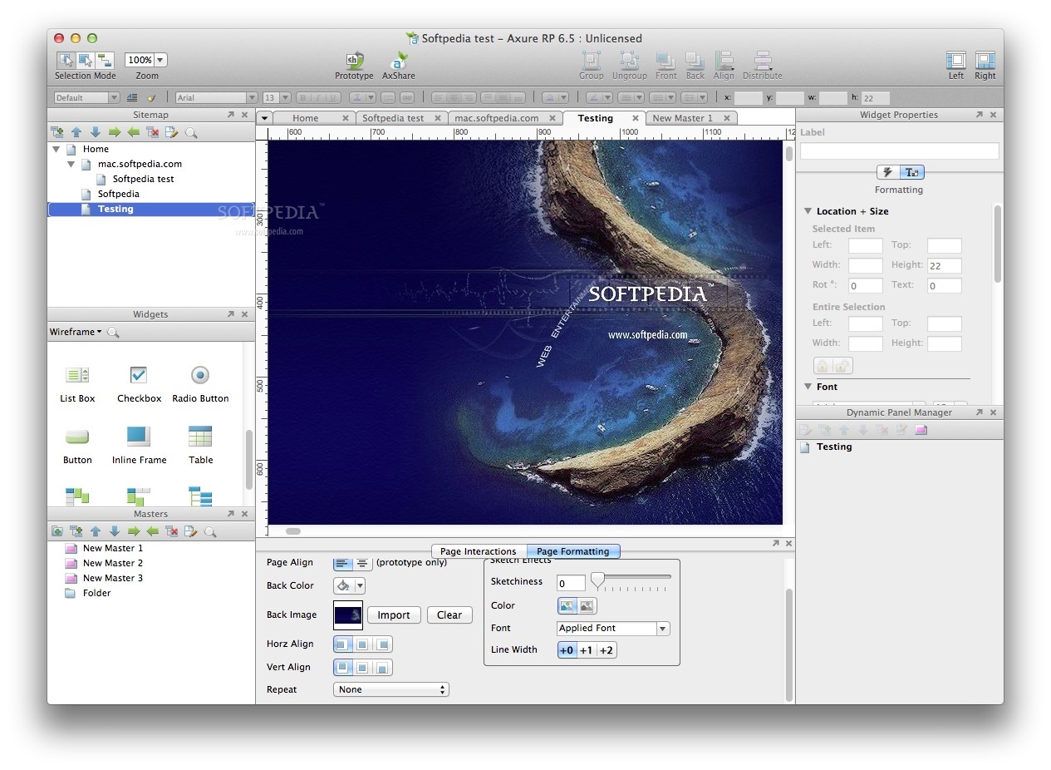This screenshot has height=770, width=1051.
Task: Collapse the Location + Size section
Action: [808, 211]
